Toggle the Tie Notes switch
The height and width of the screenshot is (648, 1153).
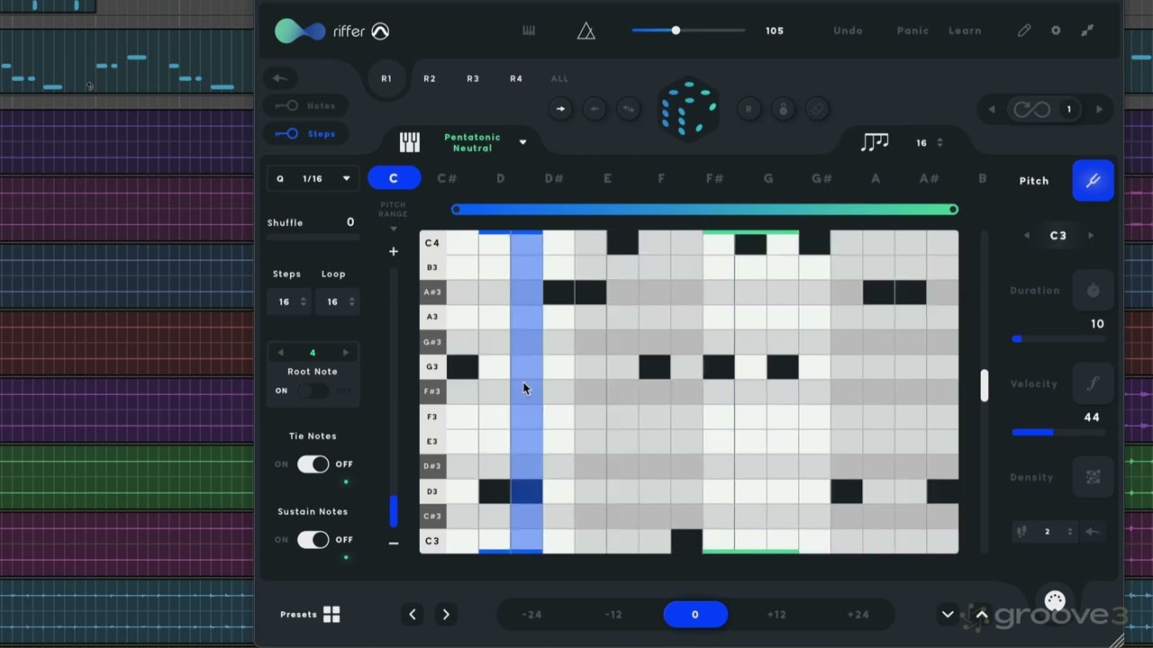click(313, 463)
